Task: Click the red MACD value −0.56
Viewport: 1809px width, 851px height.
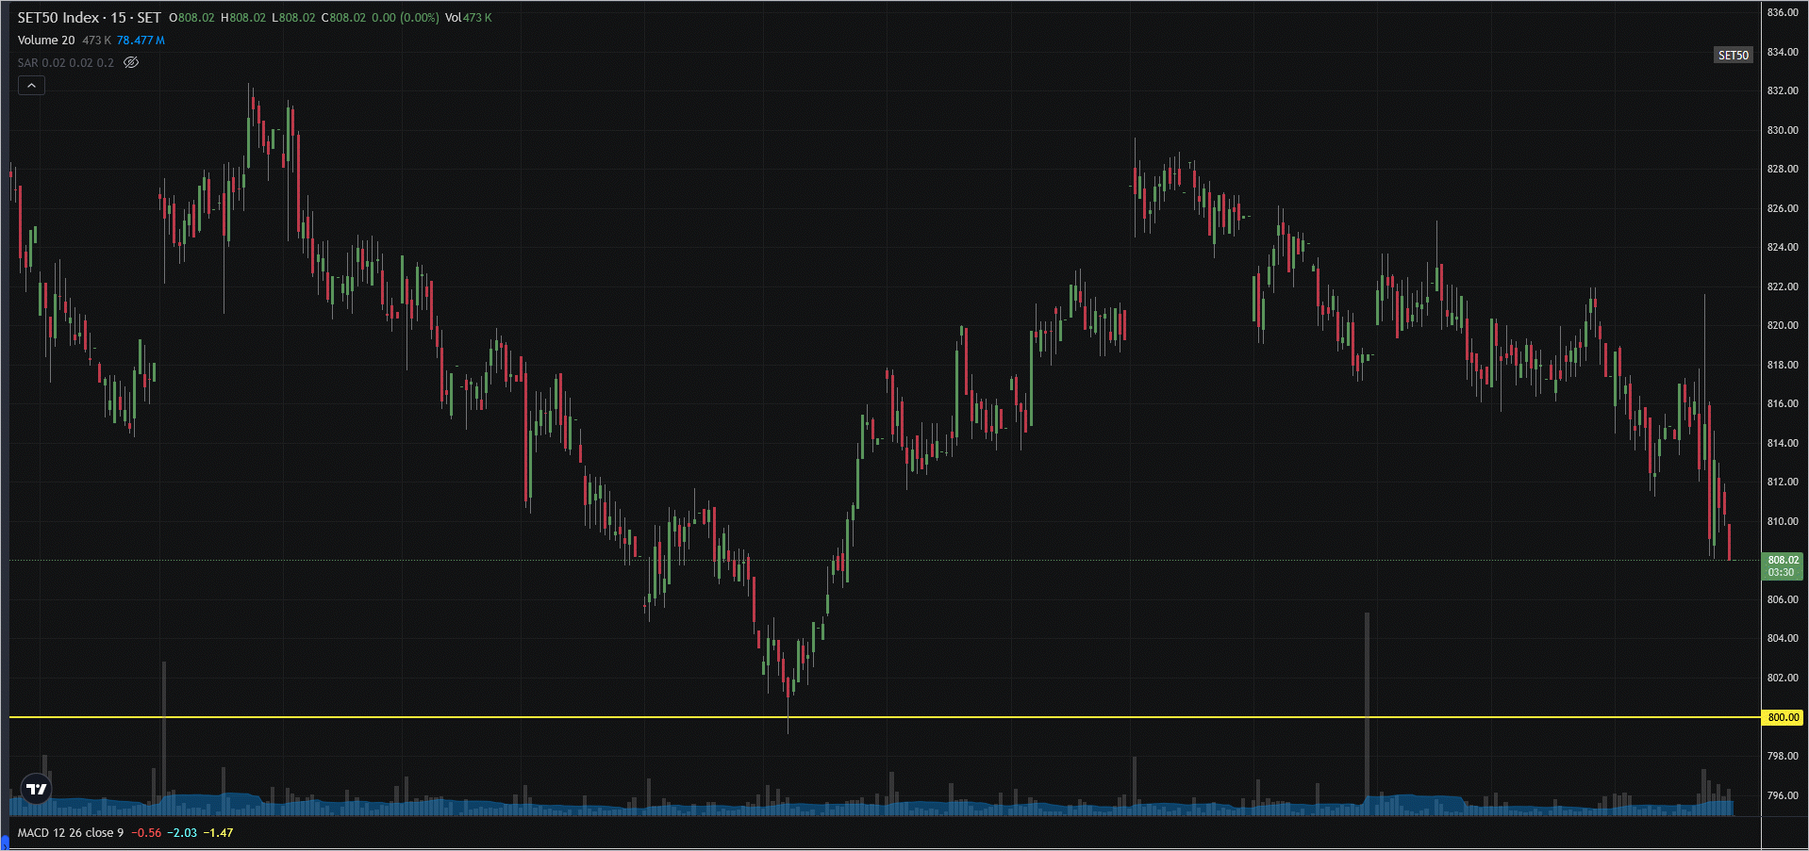Action: point(146,833)
